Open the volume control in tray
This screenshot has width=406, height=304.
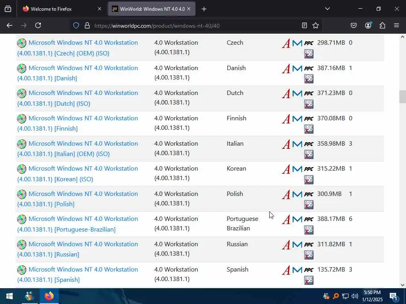pos(355,296)
